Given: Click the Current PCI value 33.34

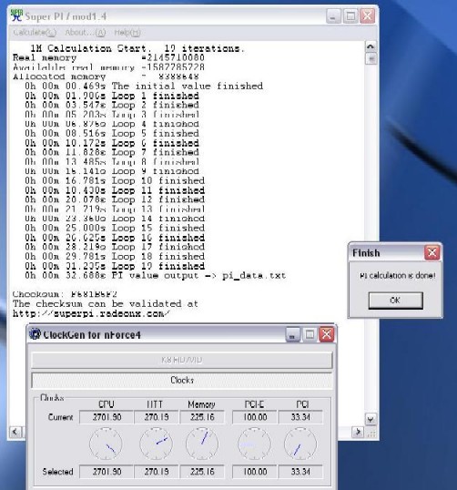Looking at the screenshot, I should [x=300, y=417].
